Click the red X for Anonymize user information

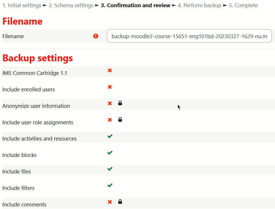(x=110, y=103)
